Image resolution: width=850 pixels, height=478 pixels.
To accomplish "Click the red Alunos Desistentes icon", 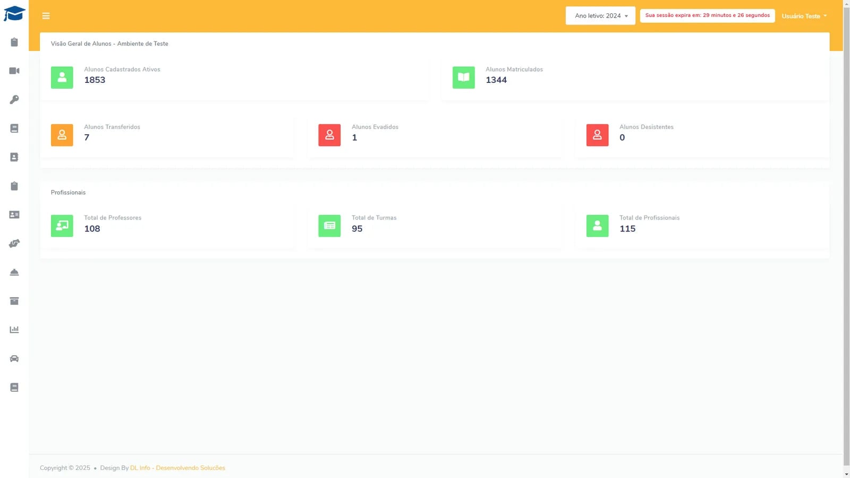I will [597, 135].
